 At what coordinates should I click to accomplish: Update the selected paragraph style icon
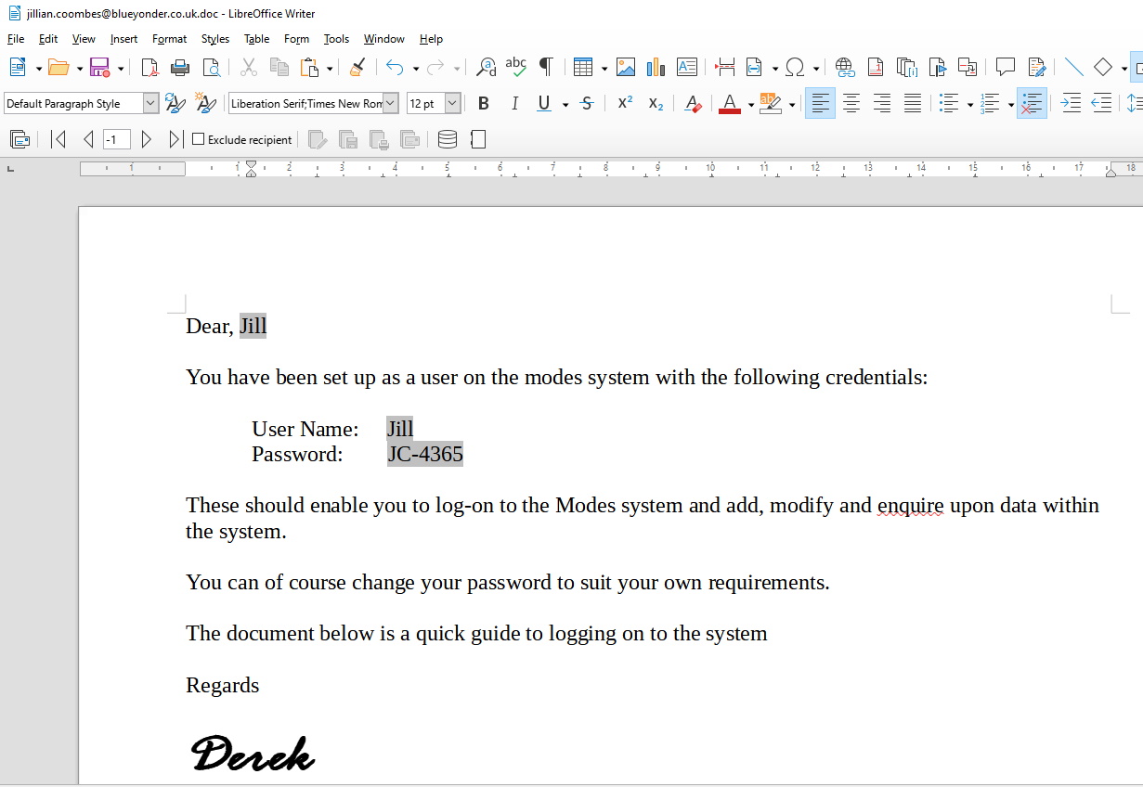coord(175,104)
